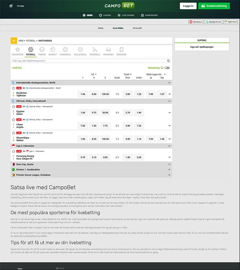Screen dimensions: 240x270
Task: Select odds 2.65 Under for Perserang match
Action: pyautogui.click(x=139, y=157)
